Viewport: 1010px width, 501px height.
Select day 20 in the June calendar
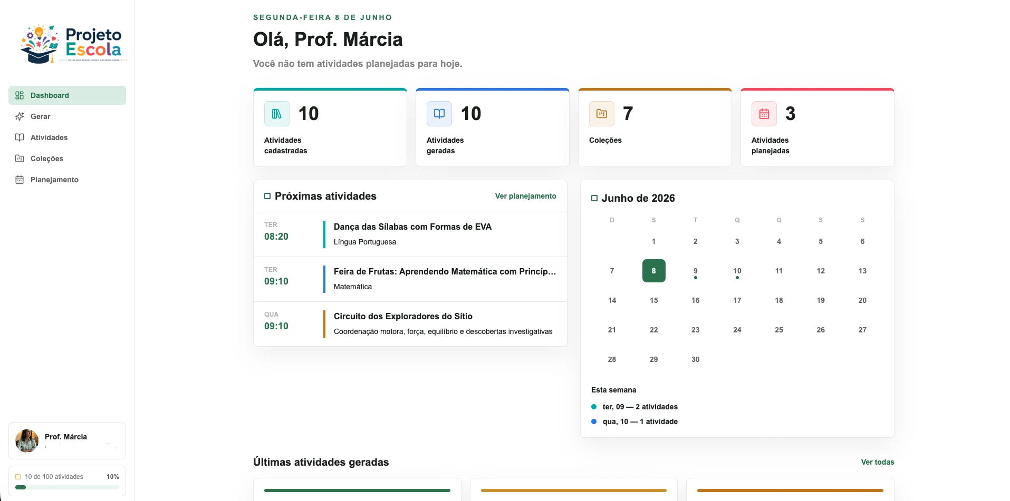[862, 300]
